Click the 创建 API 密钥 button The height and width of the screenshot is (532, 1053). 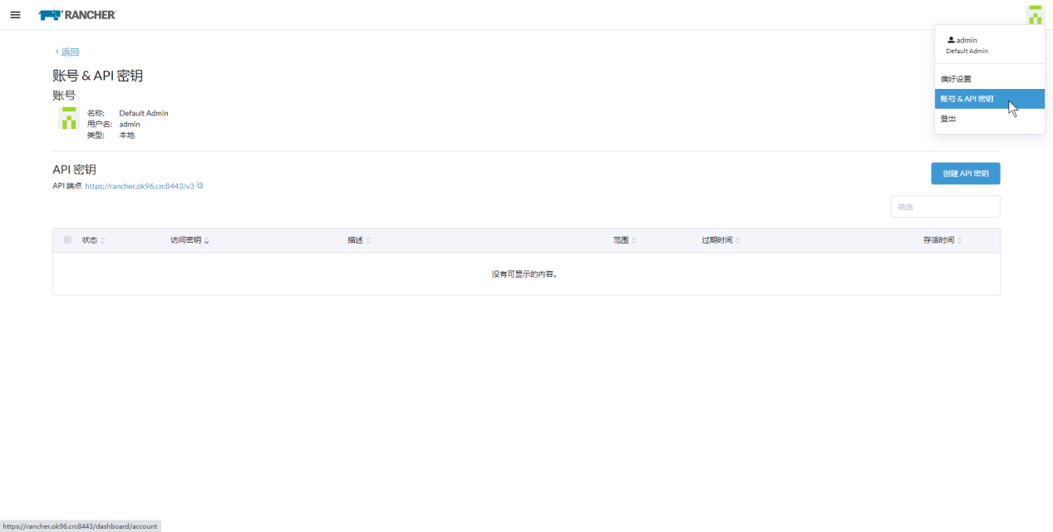tap(965, 174)
